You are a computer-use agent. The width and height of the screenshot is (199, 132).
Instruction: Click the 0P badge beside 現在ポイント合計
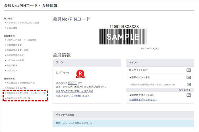(x=188, y=70)
